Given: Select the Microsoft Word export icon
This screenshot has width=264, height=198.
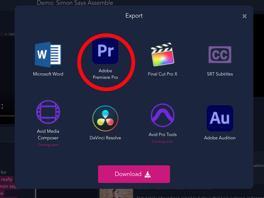Looking at the screenshot, I should coord(48,55).
